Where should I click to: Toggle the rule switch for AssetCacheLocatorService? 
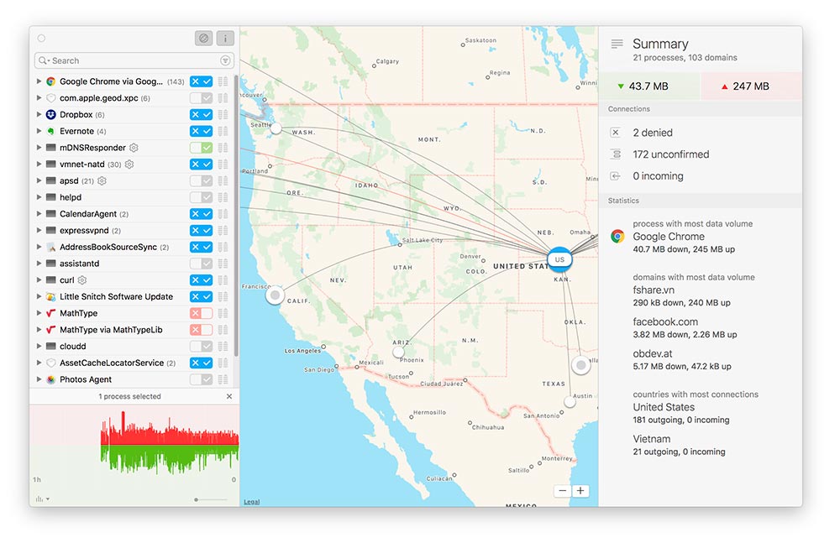tap(201, 363)
